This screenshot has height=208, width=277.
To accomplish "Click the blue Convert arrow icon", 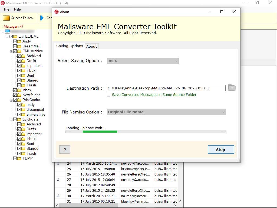I will coord(42,18).
